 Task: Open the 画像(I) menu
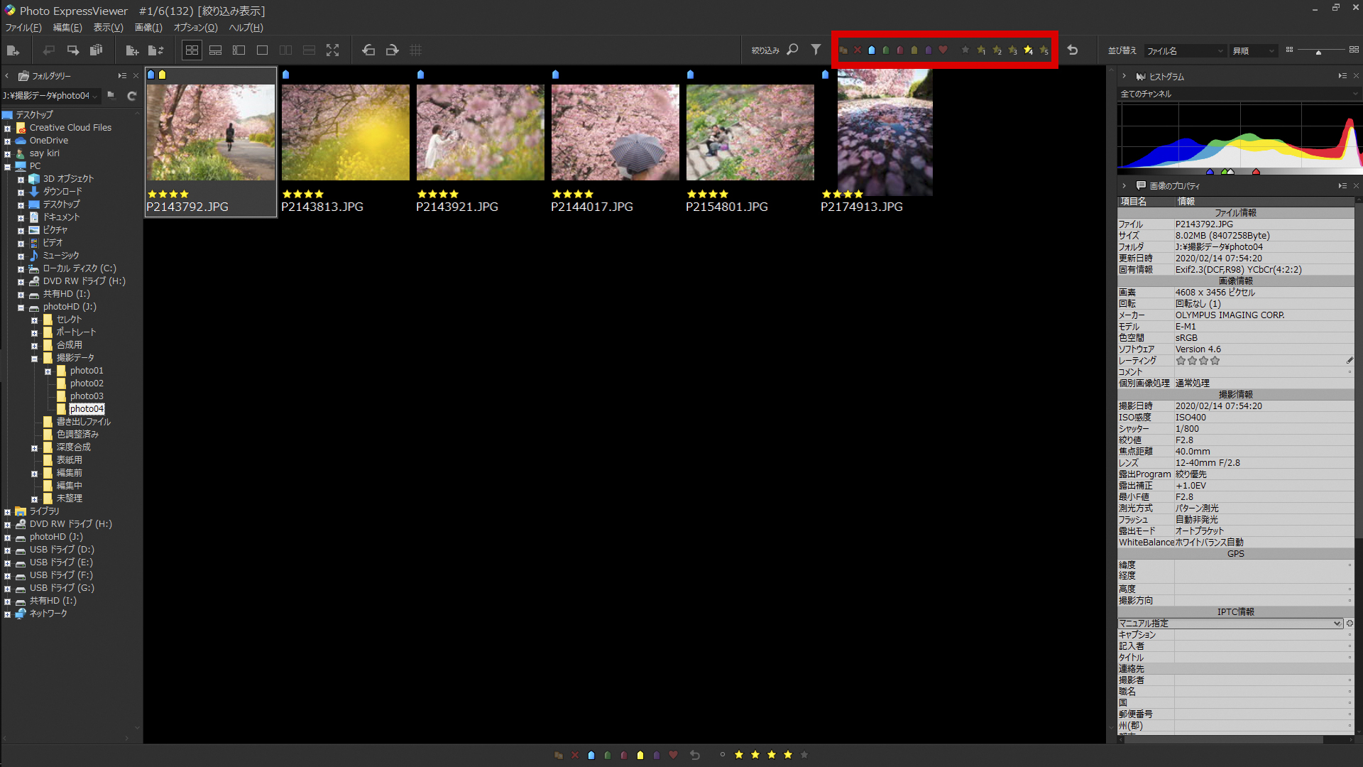148,27
